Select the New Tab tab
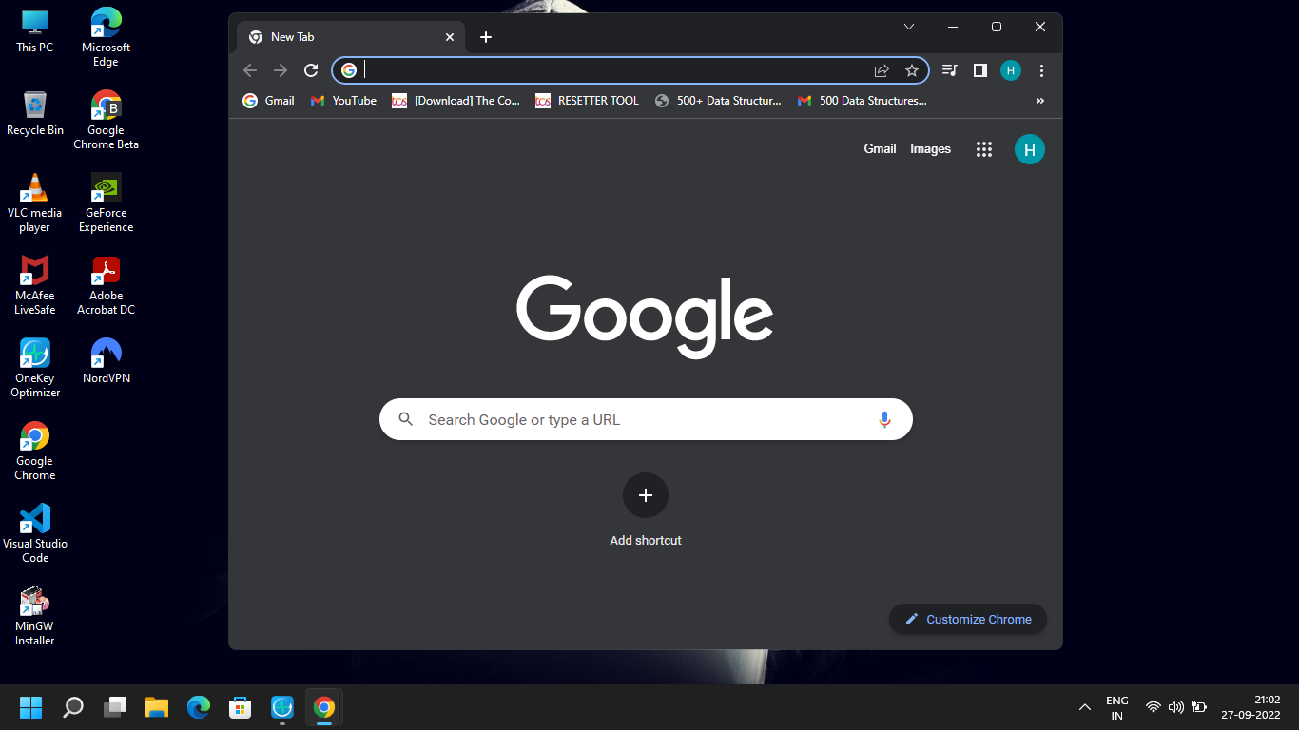The height and width of the screenshot is (730, 1299). [351, 37]
